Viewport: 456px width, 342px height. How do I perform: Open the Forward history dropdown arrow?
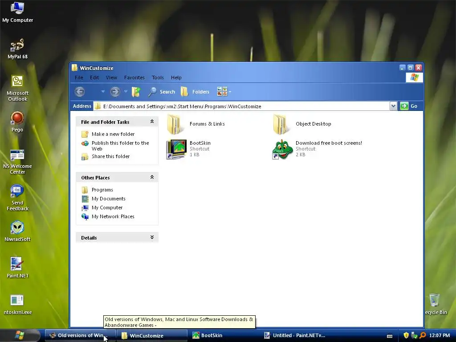[126, 92]
